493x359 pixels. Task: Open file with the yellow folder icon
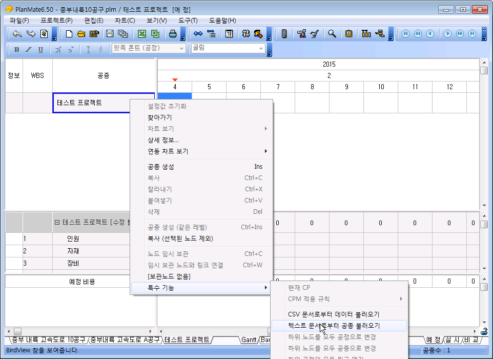pyautogui.click(x=81, y=34)
